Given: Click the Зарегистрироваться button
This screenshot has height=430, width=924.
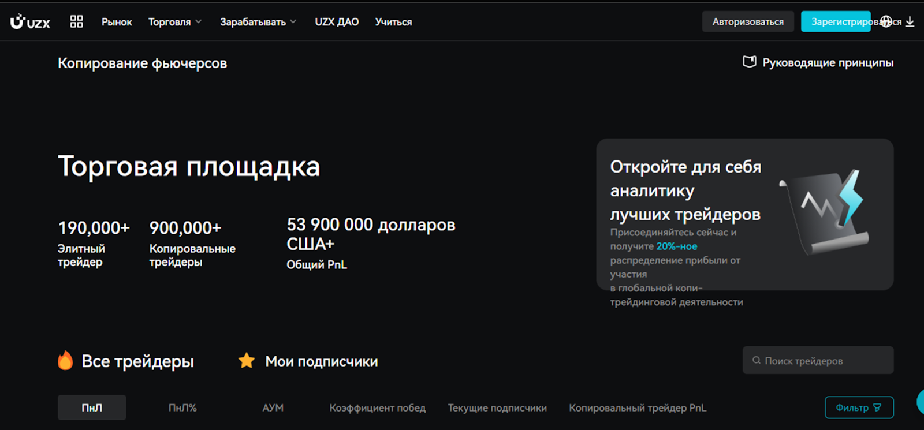Looking at the screenshot, I should click(x=836, y=22).
